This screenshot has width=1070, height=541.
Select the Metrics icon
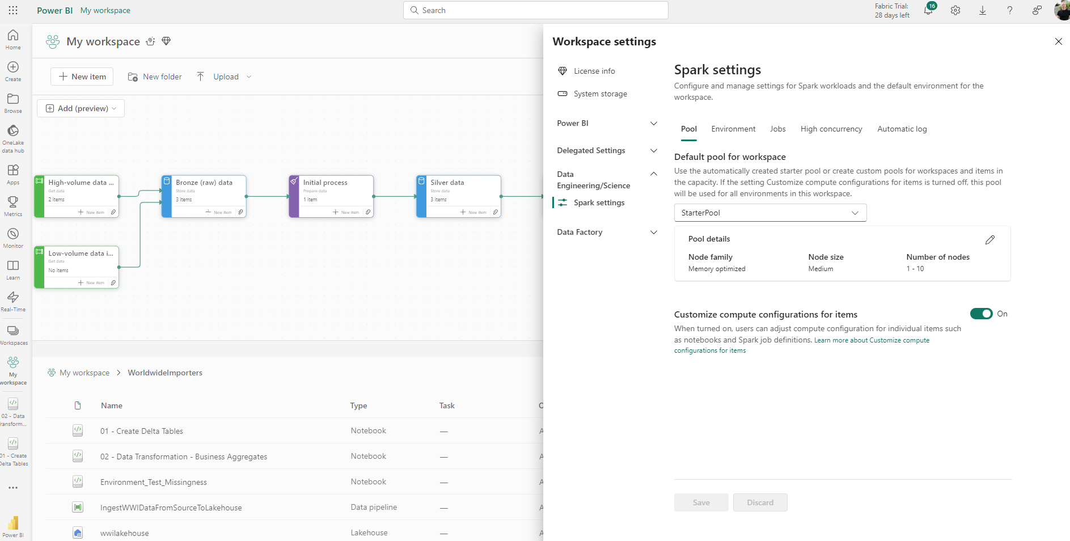12,203
